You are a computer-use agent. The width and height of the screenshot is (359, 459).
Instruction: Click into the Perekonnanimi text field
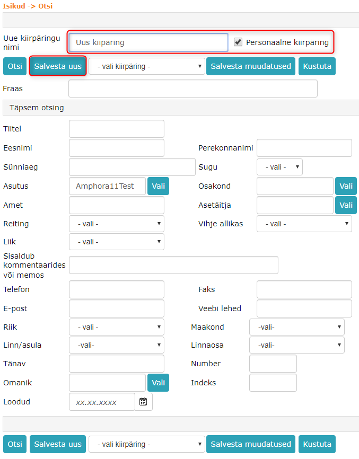tap(304, 148)
